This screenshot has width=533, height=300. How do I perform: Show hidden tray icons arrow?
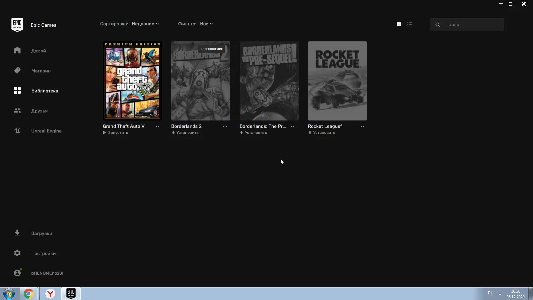click(x=500, y=294)
